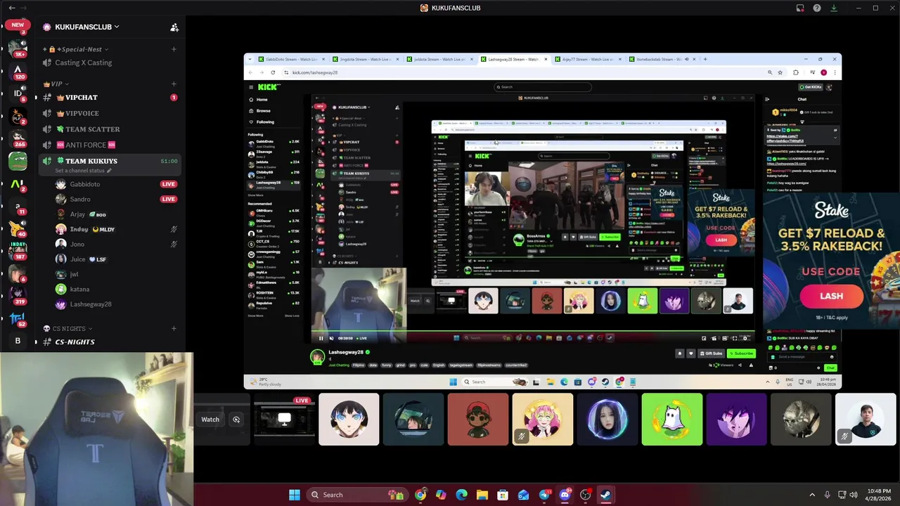900x506 pixels.
Task: Select the green ghost avatar participant tile
Action: [671, 420]
